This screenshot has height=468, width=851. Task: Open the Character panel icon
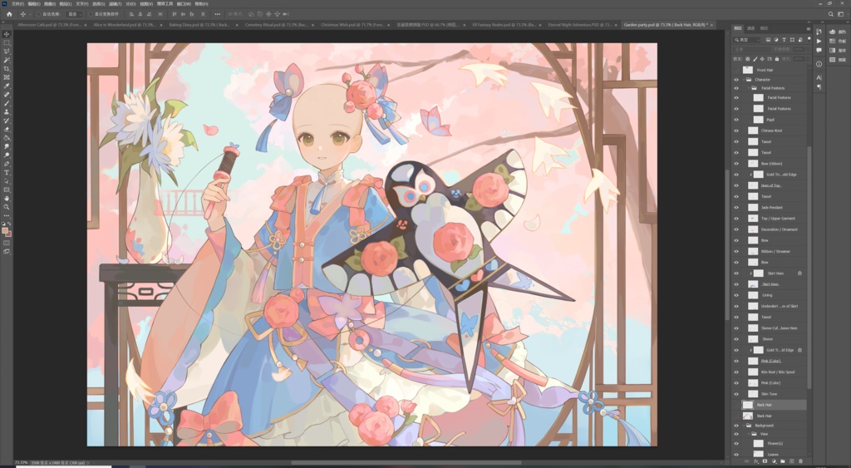[819, 77]
